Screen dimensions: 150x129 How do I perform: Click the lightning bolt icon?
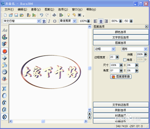[74, 15]
